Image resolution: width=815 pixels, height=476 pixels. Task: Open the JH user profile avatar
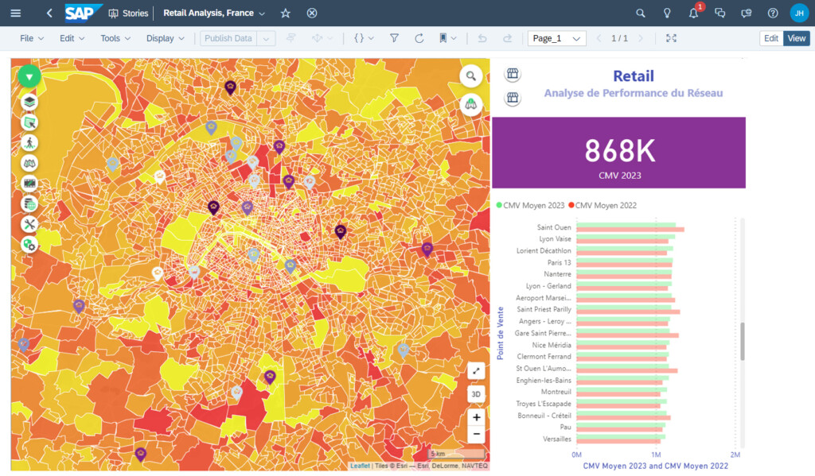(x=799, y=13)
